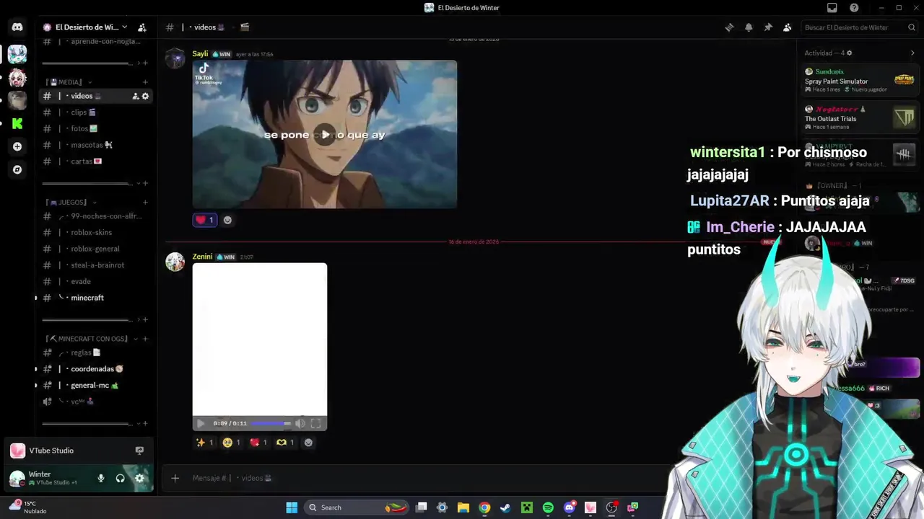Add a reaction to Zenini's message

tap(308, 443)
